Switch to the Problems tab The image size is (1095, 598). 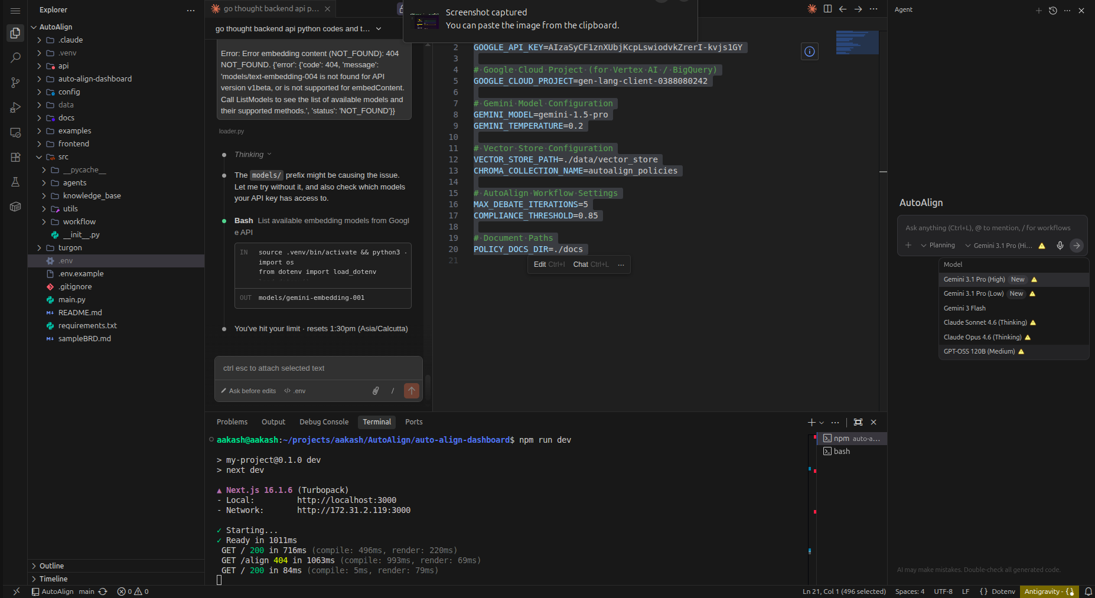click(x=232, y=422)
